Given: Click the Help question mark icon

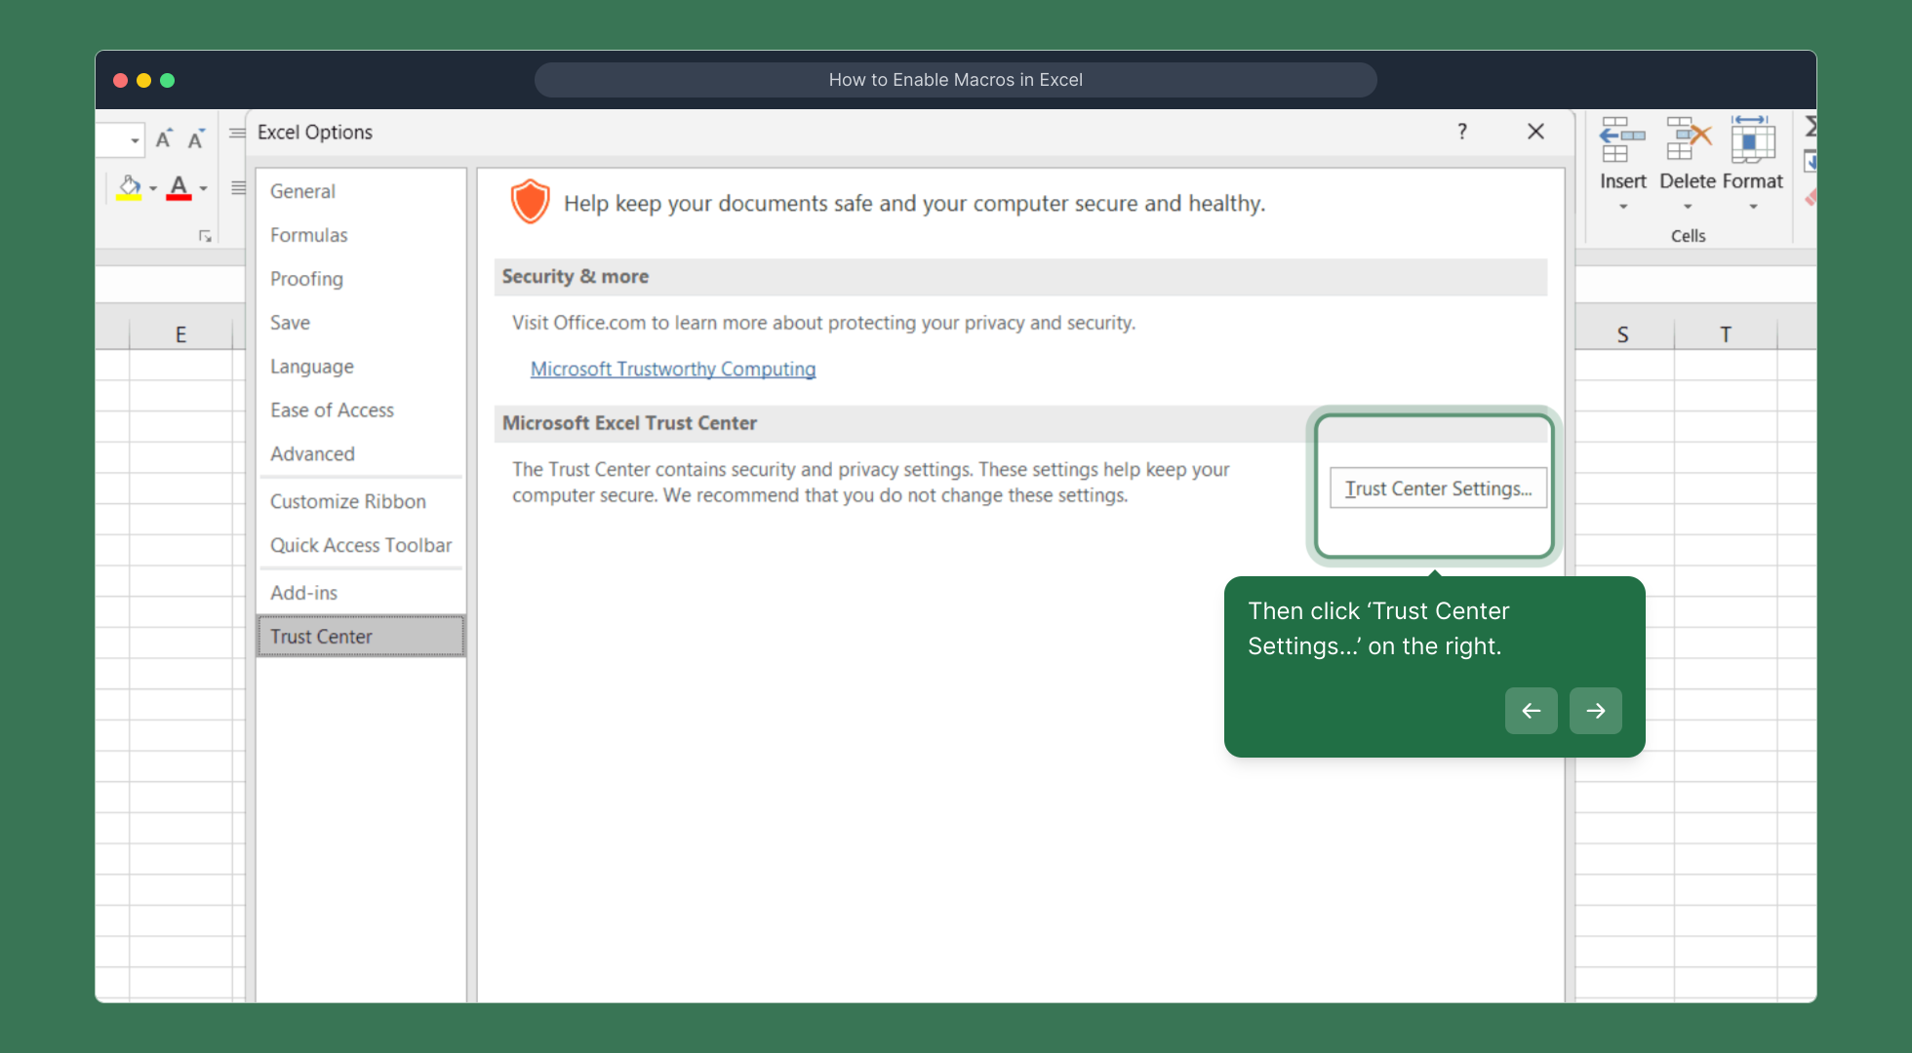Looking at the screenshot, I should [1461, 132].
